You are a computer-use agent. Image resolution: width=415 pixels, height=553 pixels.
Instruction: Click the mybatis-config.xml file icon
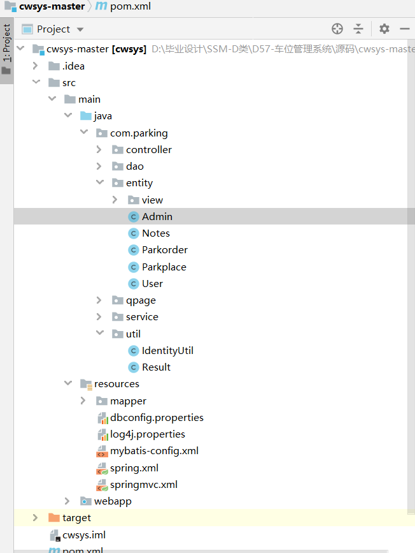point(102,451)
